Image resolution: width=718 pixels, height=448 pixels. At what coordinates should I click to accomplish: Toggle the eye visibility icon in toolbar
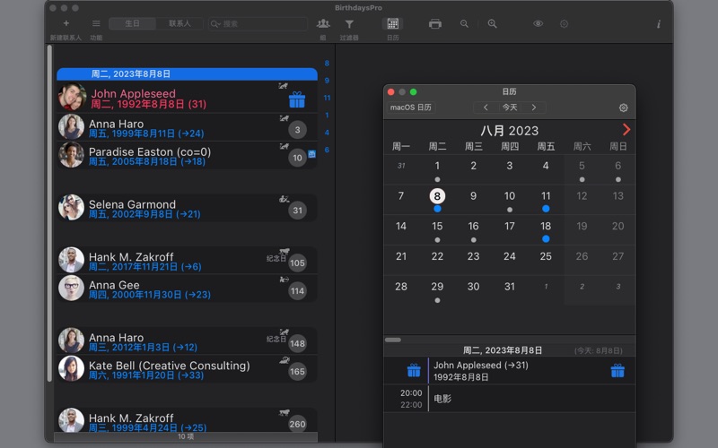tap(538, 23)
